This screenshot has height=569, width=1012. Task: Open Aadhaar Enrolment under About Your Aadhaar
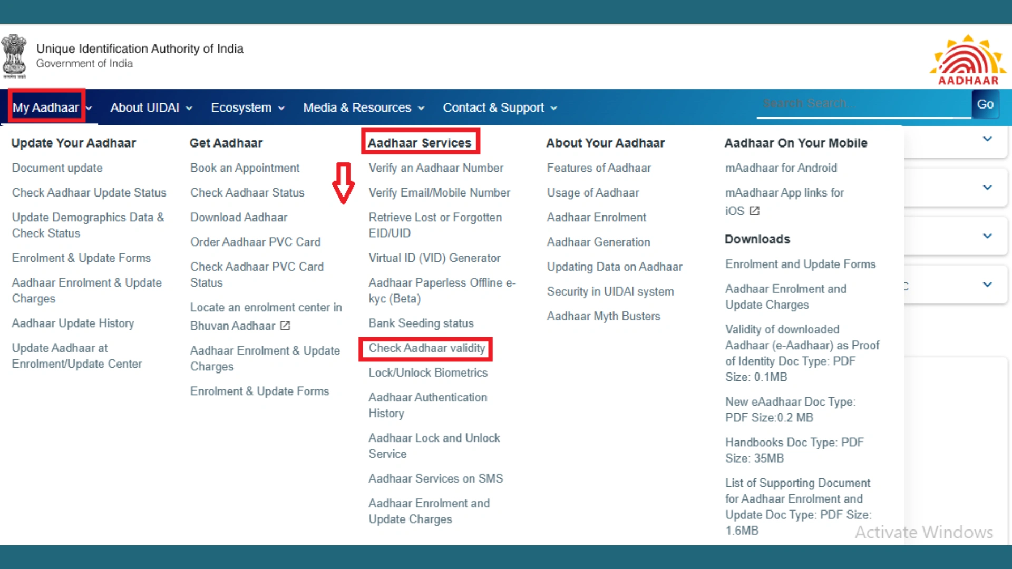(x=596, y=218)
